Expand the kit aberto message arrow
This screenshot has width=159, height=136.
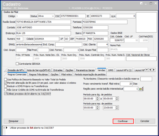click(7, 128)
